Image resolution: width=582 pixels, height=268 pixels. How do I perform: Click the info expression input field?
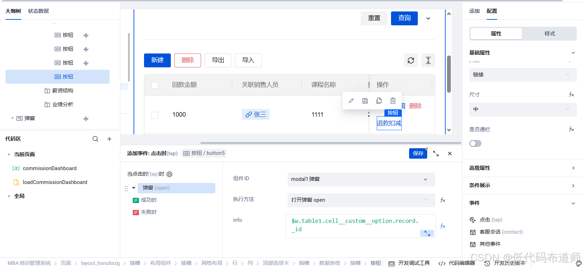coord(360,226)
